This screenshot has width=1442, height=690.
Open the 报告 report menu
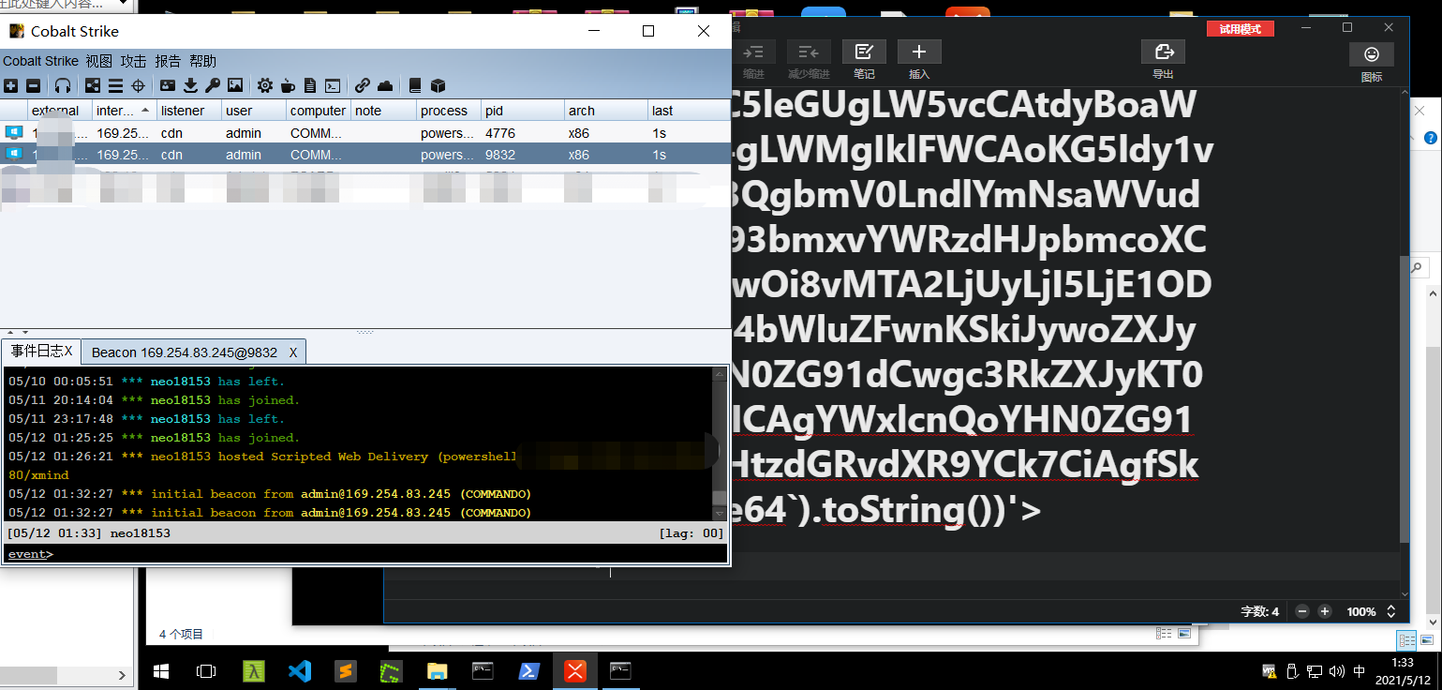pos(168,61)
